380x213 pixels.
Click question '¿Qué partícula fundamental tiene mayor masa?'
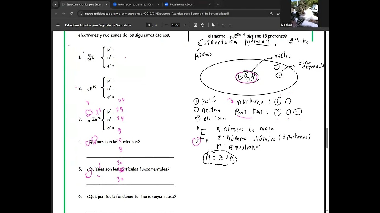point(131,196)
